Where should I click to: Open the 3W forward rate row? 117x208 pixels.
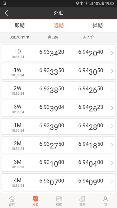pyautogui.click(x=58, y=108)
